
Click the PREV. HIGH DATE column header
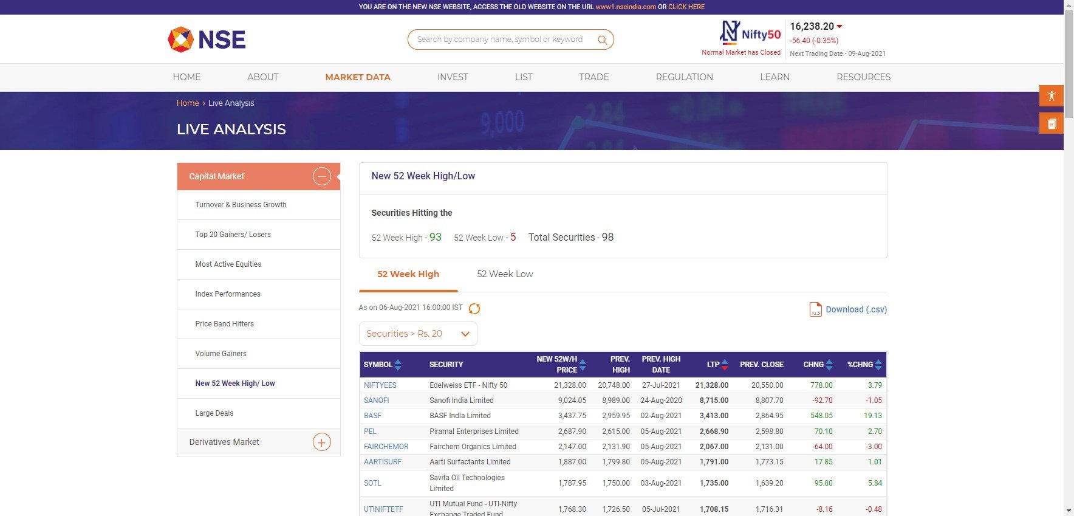(661, 365)
